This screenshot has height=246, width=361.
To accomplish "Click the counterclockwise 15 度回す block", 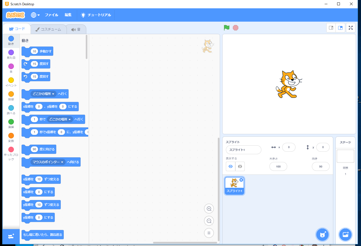I will click(x=36, y=77).
